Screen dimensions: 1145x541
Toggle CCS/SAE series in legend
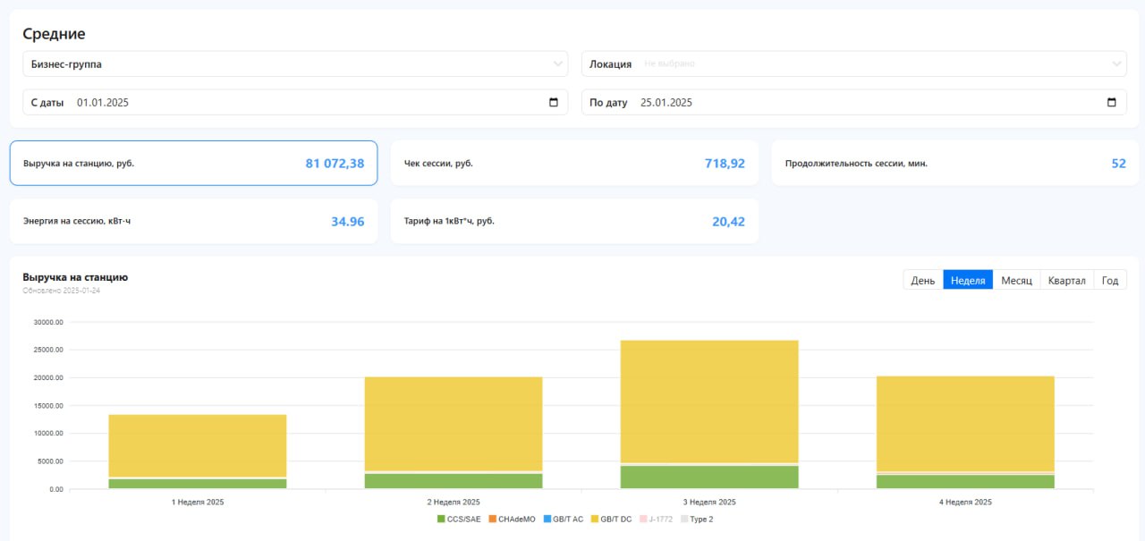tap(460, 519)
